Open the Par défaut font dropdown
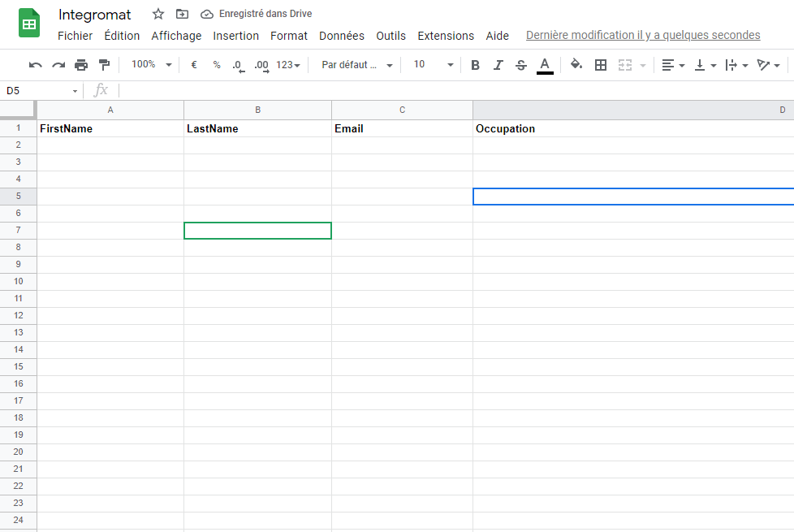Image resolution: width=794 pixels, height=532 pixels. coord(357,65)
